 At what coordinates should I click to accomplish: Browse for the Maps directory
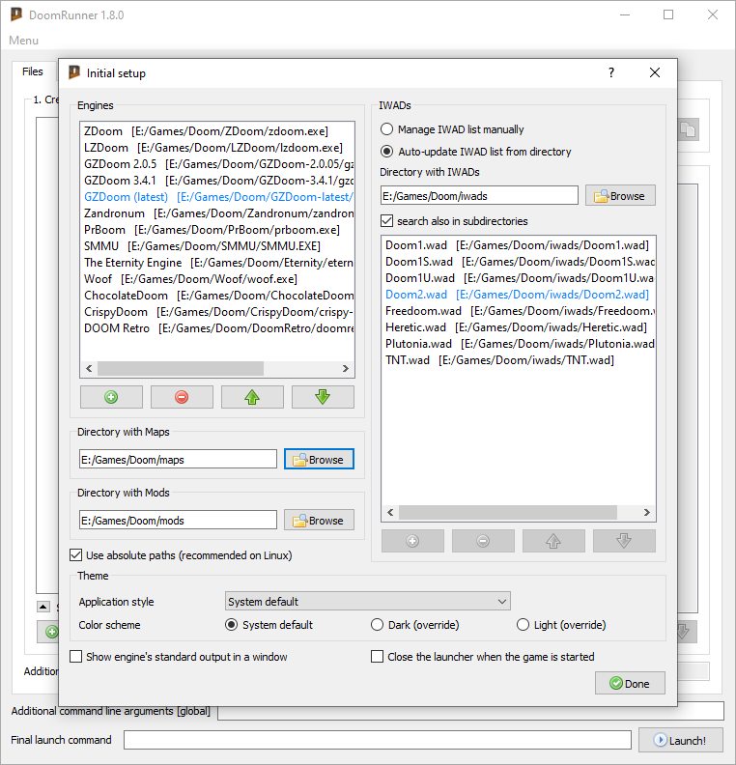coord(319,459)
